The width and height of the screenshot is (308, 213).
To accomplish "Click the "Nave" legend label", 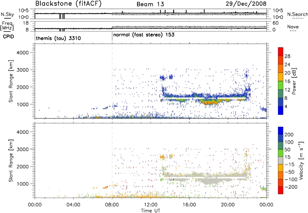I will 293,27.
